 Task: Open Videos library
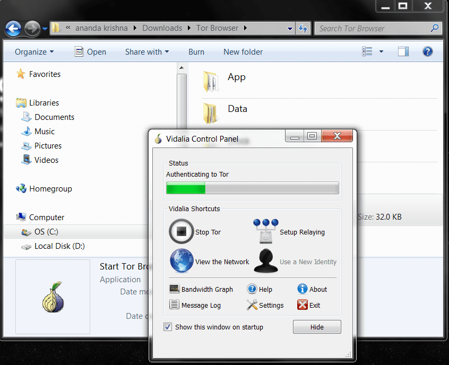40,160
